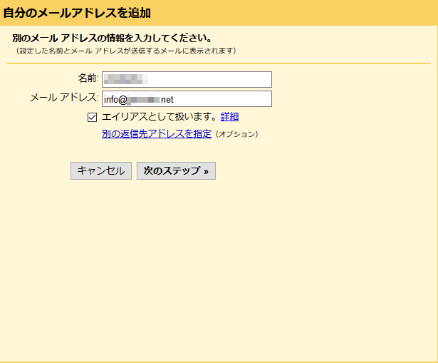Click the 別のメール アドレスの情報を入力してください heading
The height and width of the screenshot is (363, 438).
pyautogui.click(x=114, y=38)
